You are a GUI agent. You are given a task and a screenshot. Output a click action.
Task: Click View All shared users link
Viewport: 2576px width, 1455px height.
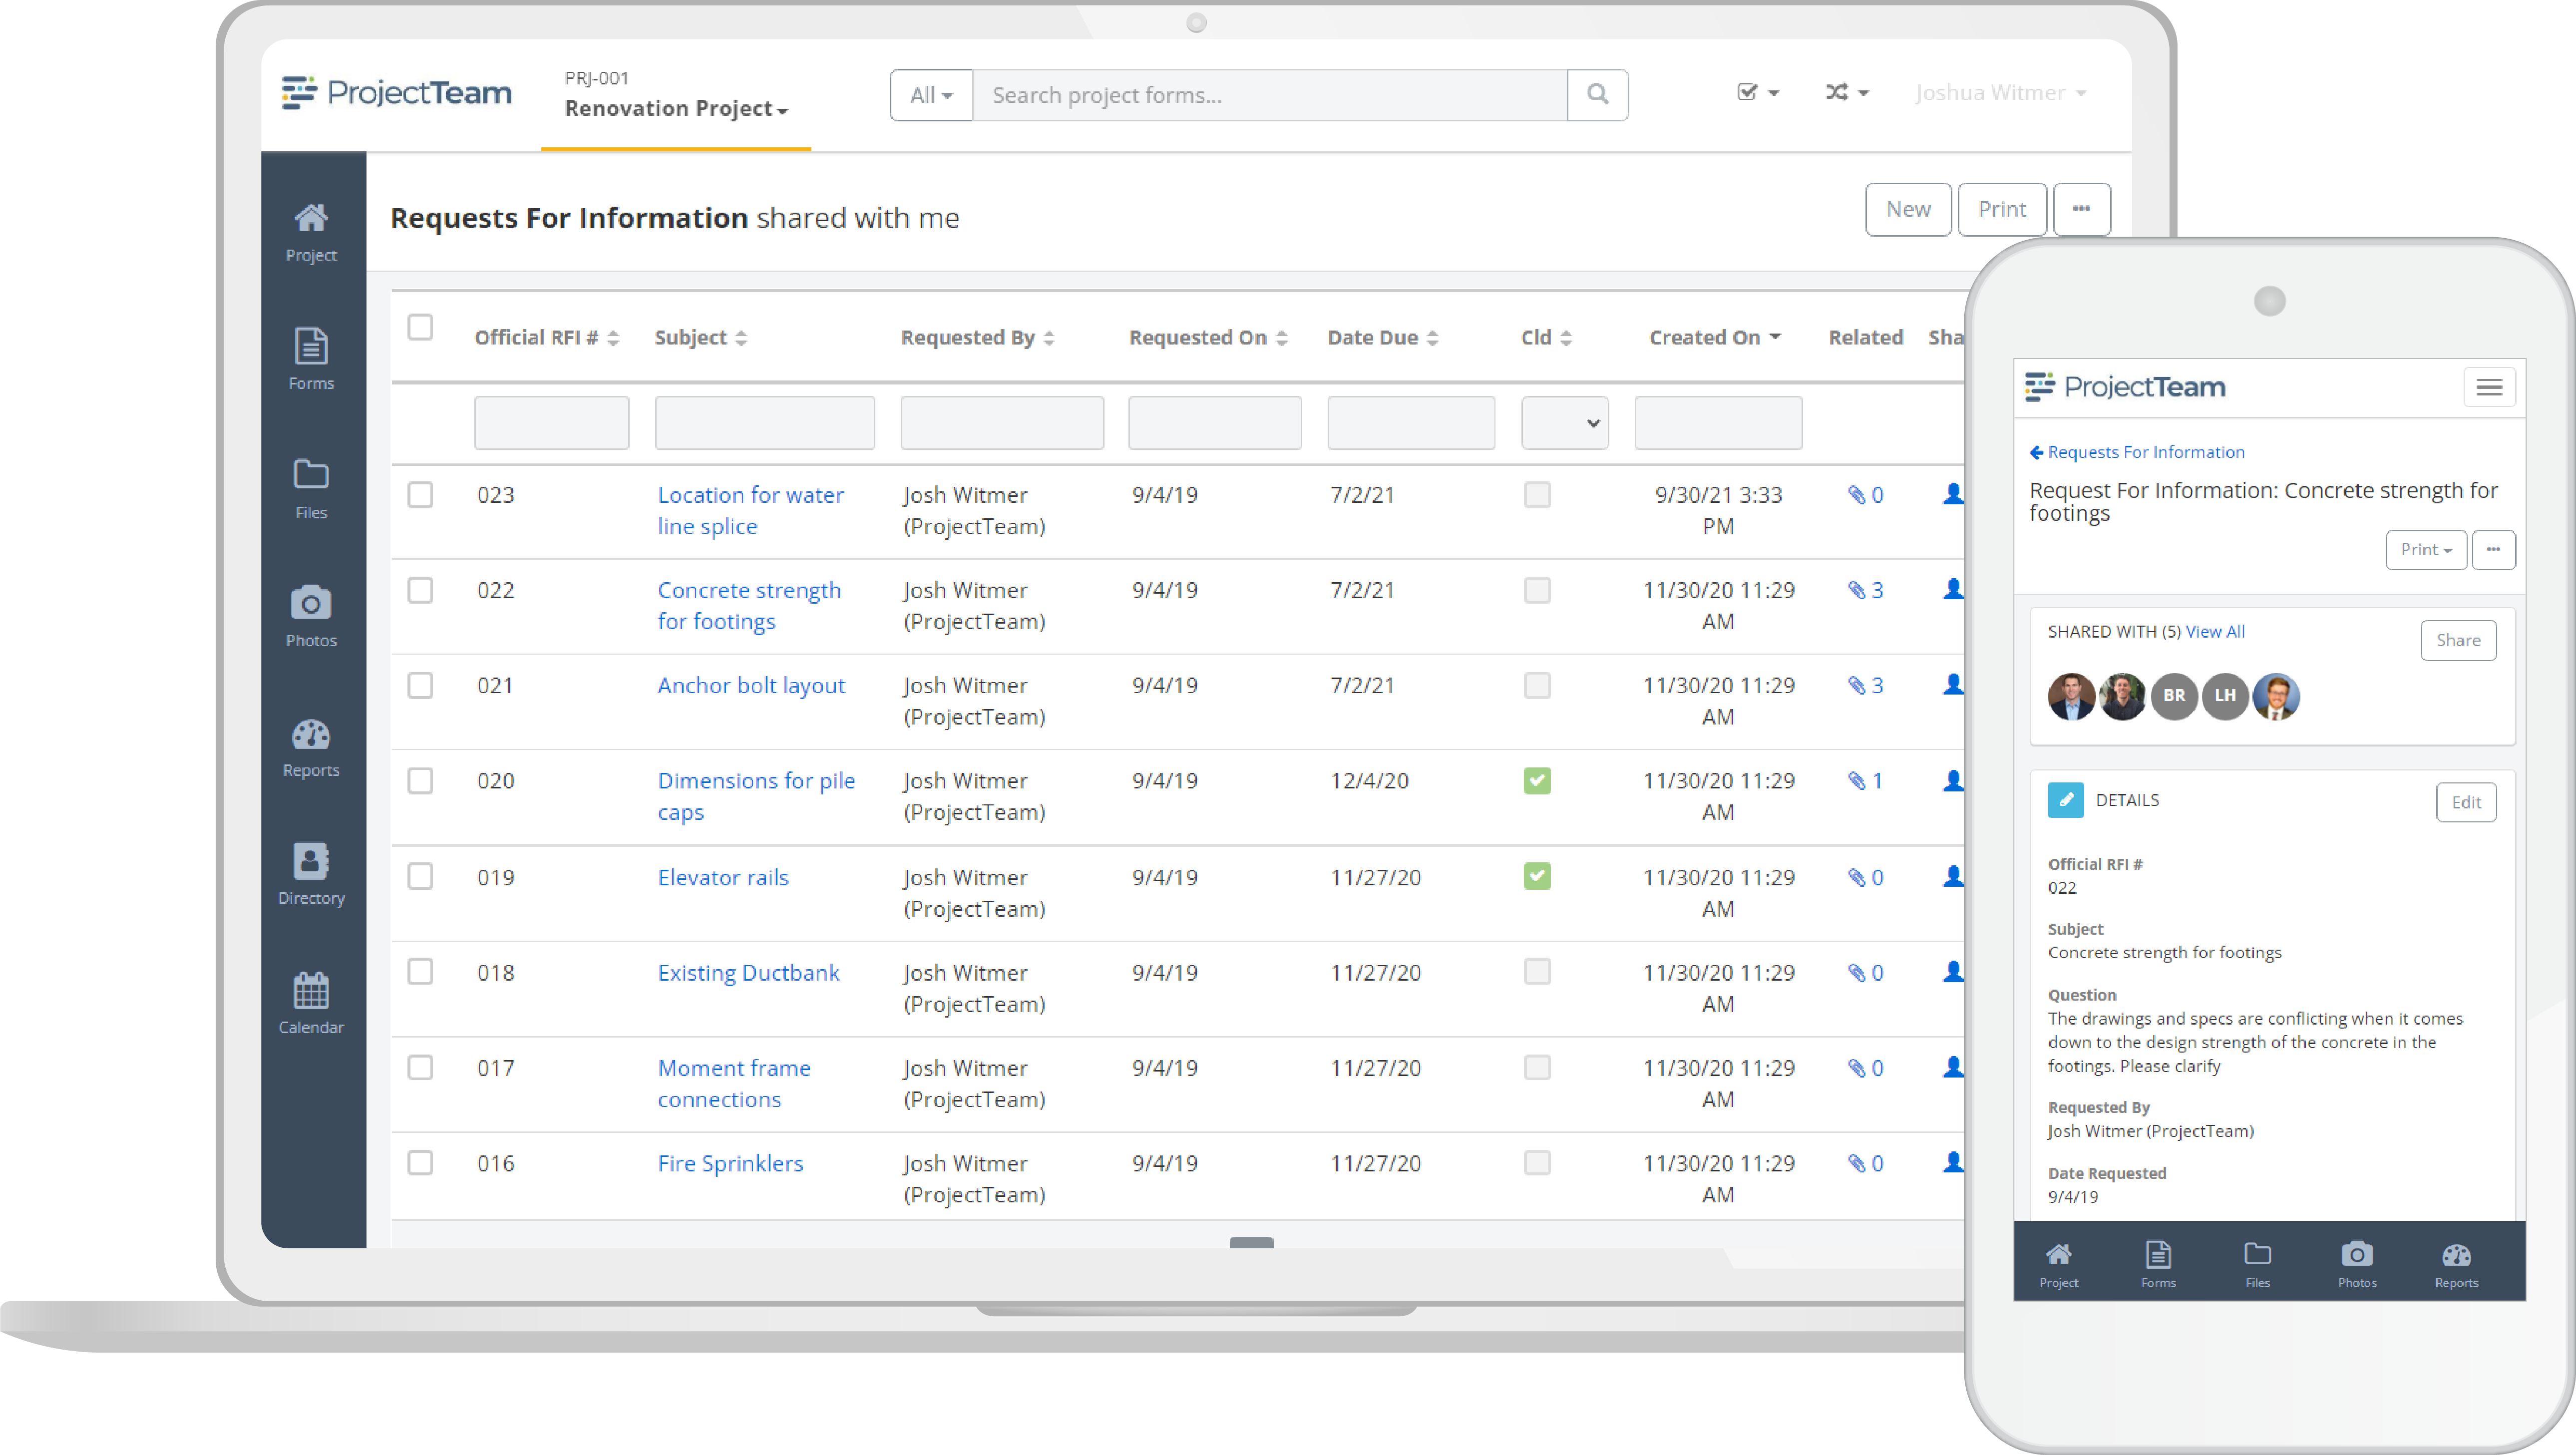click(2215, 632)
